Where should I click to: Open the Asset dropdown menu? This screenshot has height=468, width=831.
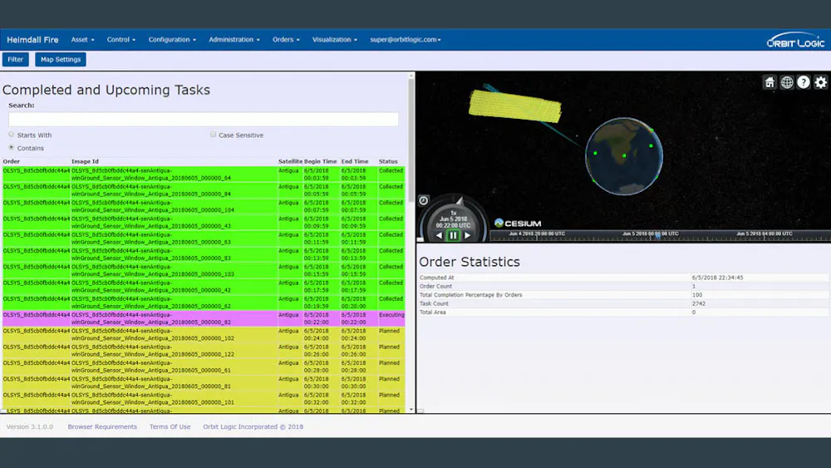pos(82,40)
